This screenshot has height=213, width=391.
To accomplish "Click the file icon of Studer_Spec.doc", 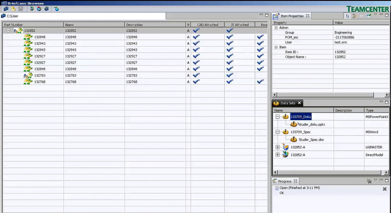I will pos(294,140).
